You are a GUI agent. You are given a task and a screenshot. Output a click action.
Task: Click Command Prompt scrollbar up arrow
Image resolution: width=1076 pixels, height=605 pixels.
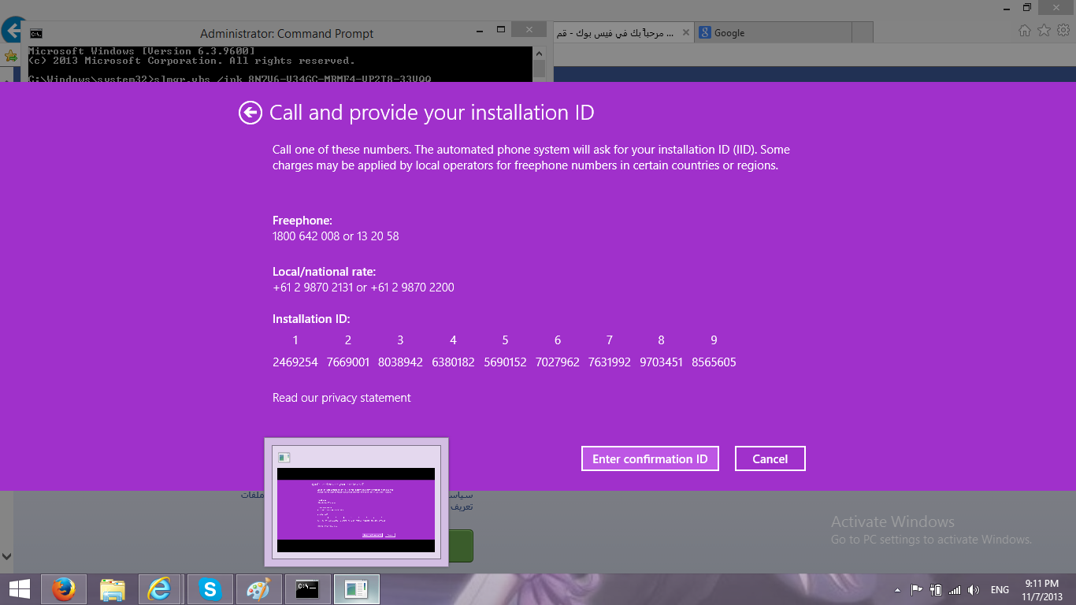point(540,54)
